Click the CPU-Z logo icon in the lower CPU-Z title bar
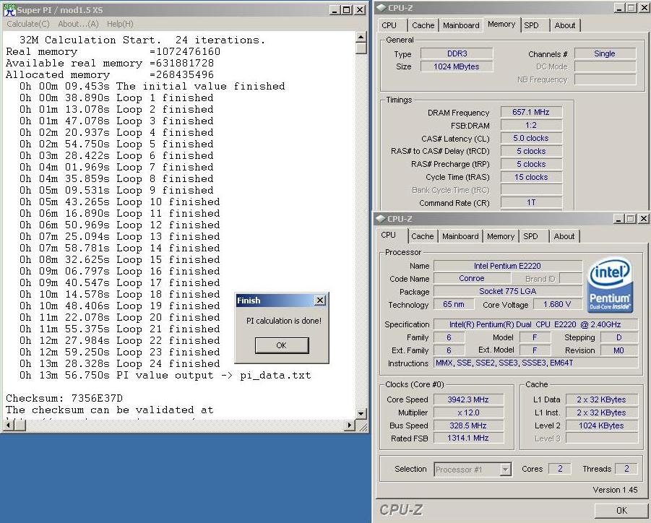The image size is (651, 523). pyautogui.click(x=380, y=218)
